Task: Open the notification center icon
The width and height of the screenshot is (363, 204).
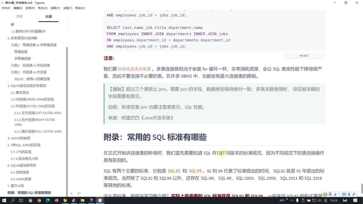Action: click(355, 200)
